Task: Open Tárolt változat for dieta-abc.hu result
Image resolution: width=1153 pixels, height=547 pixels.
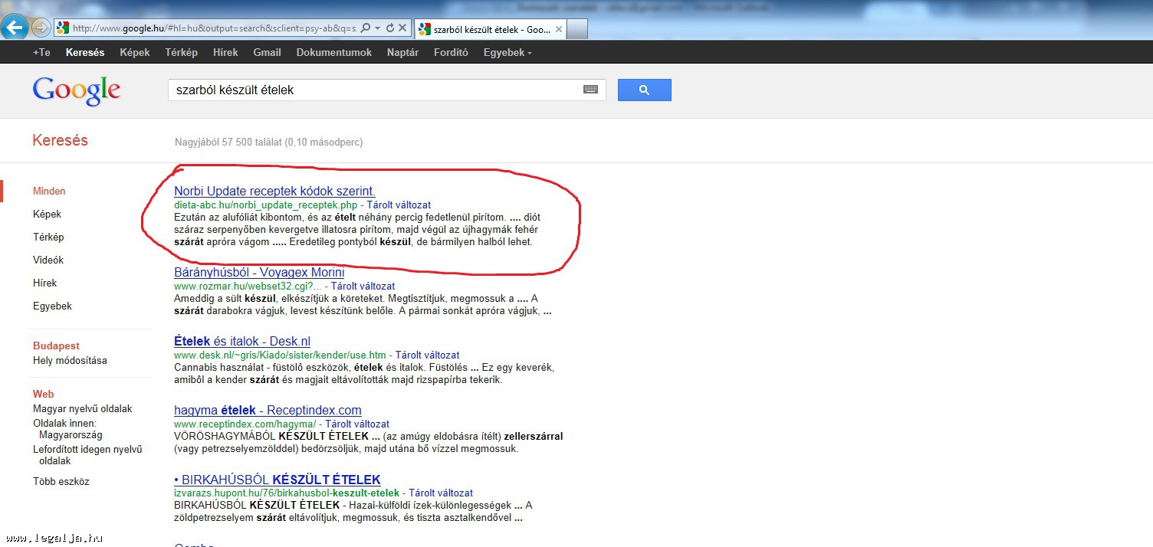Action: [399, 205]
